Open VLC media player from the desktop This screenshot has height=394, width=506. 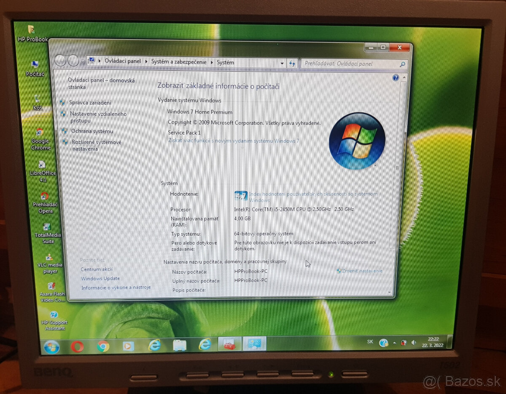click(50, 258)
